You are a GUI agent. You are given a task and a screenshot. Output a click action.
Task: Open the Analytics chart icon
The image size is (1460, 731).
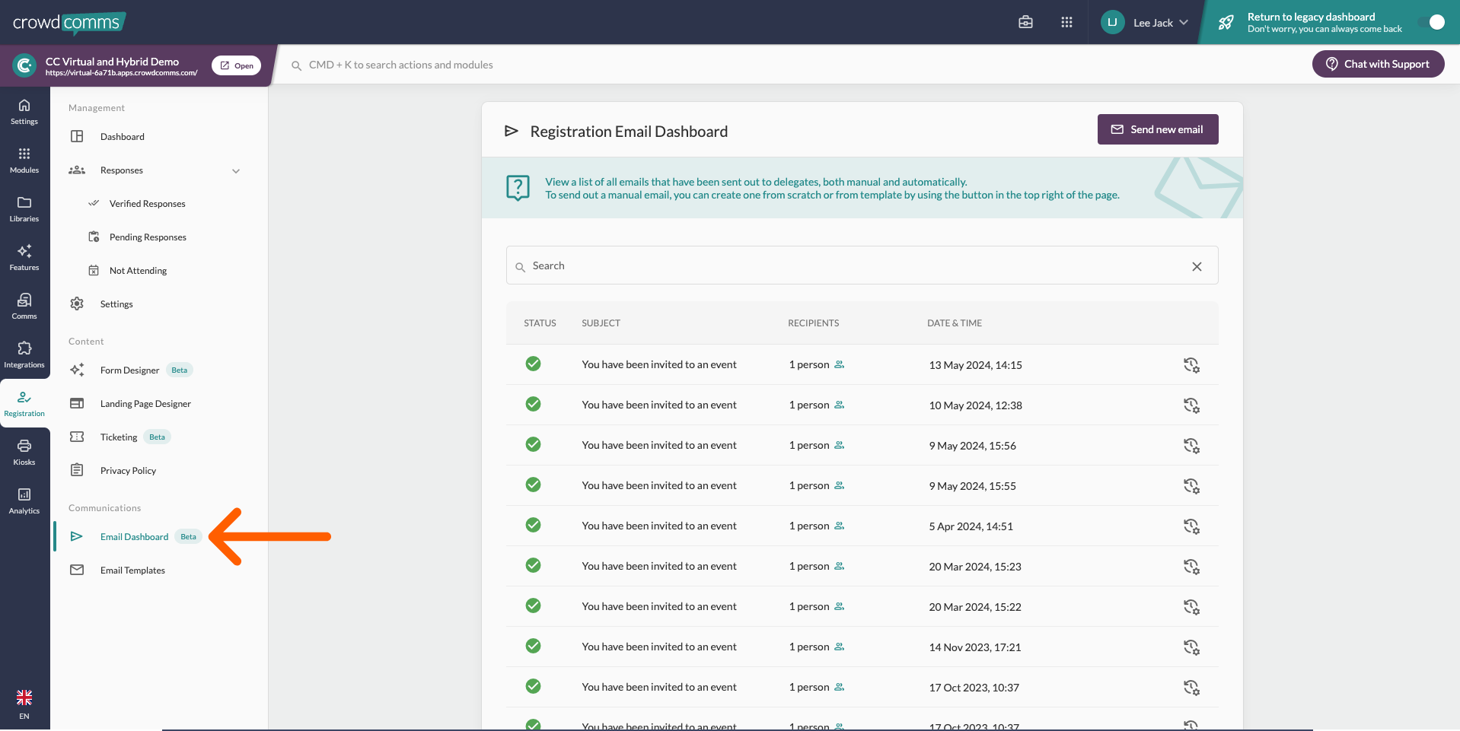click(24, 501)
